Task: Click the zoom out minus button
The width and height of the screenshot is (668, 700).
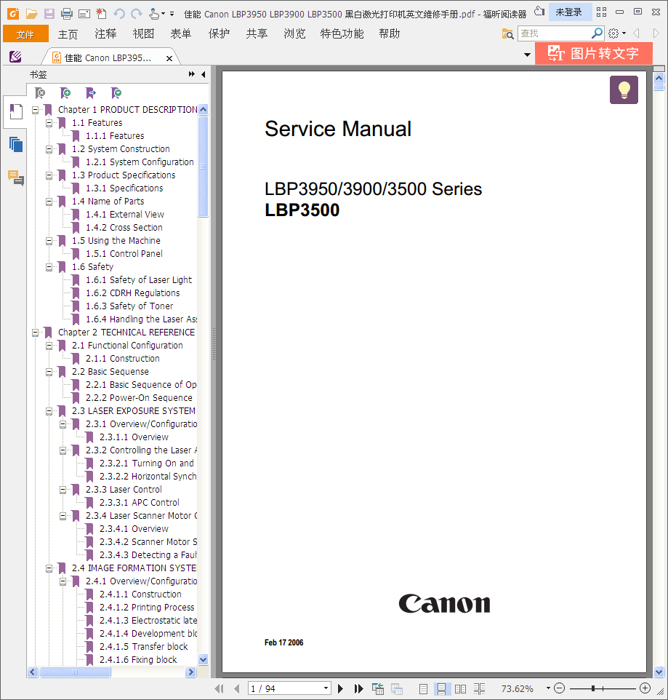Action: click(x=559, y=688)
